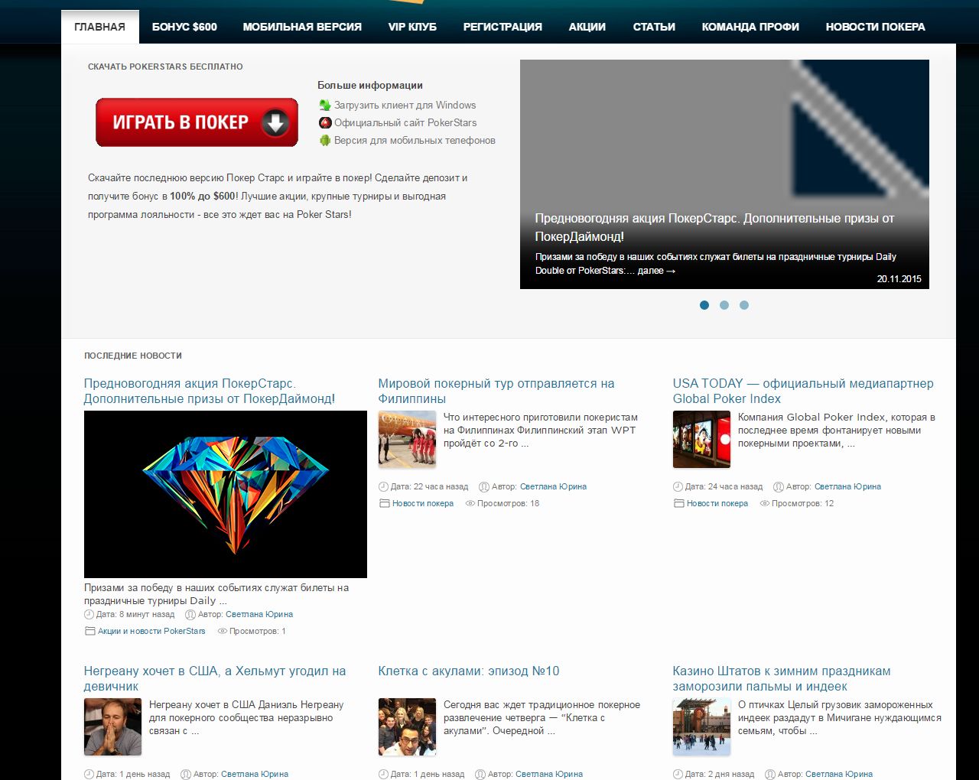Click the download arrow on the red button
Image resolution: width=979 pixels, height=780 pixels.
[275, 122]
